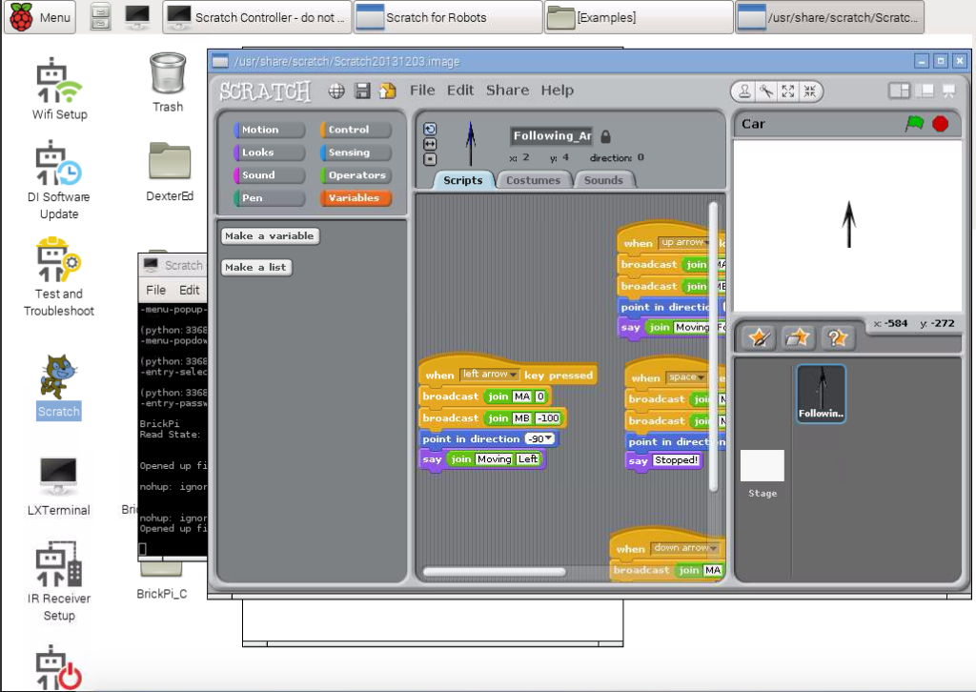Get a surprise sprite
The width and height of the screenshot is (976, 692).
coord(835,337)
